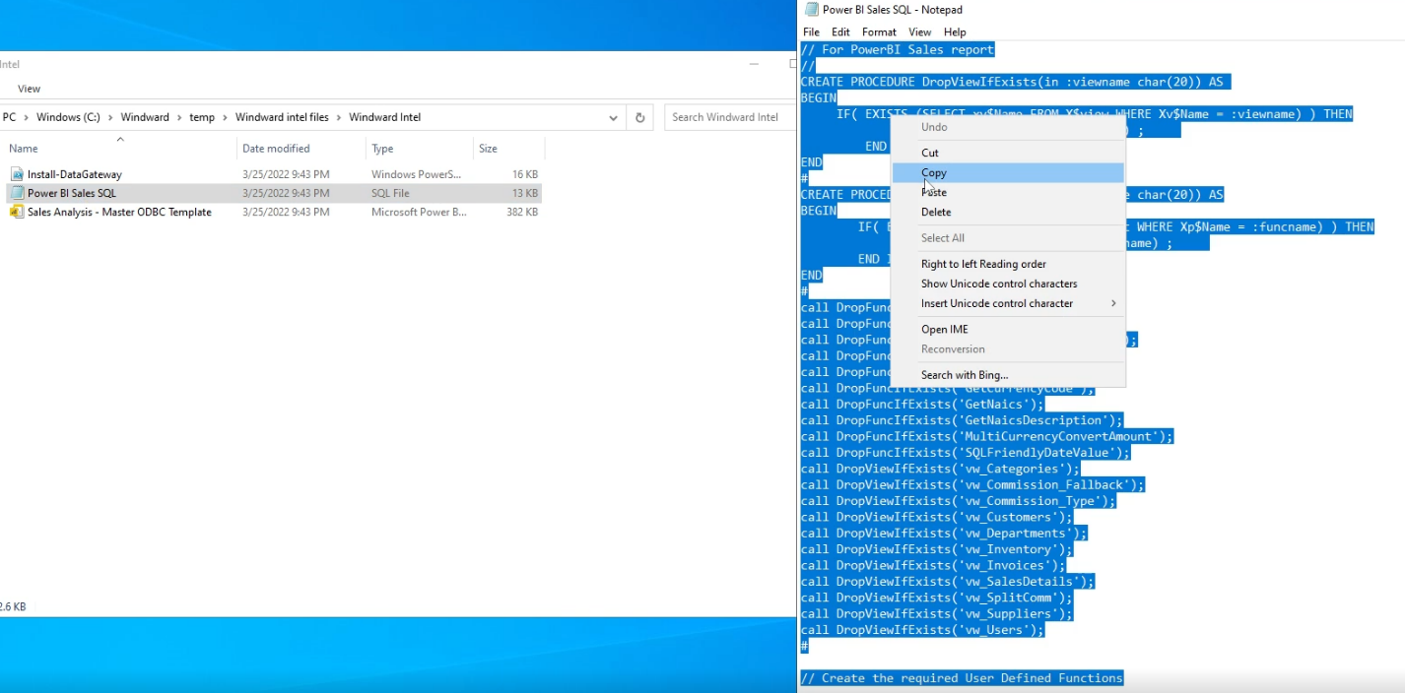Screen dimensions: 1405x693
Task: Click the Install-DataGateway PowerShell file icon
Action: pos(17,174)
